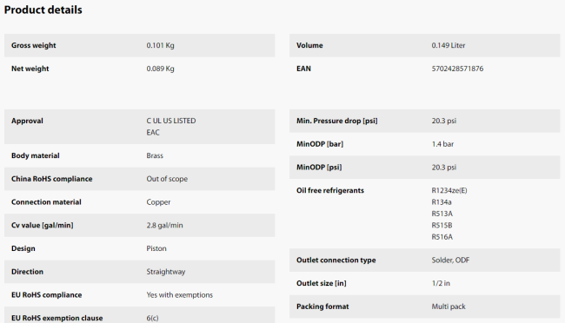Viewport: 565px width, 323px height.
Task: Select the EAN number 5702428571876
Action: coord(457,69)
